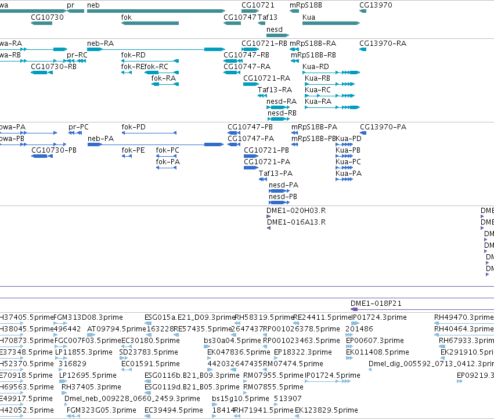Click the neb gene label
The height and width of the screenshot is (419, 494).
[93, 5]
